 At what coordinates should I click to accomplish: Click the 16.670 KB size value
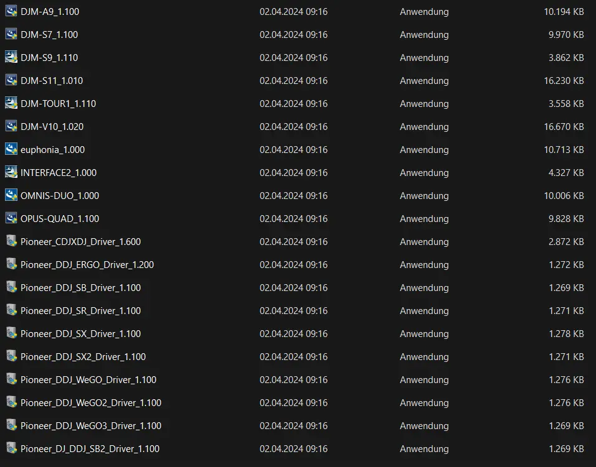tap(564, 126)
